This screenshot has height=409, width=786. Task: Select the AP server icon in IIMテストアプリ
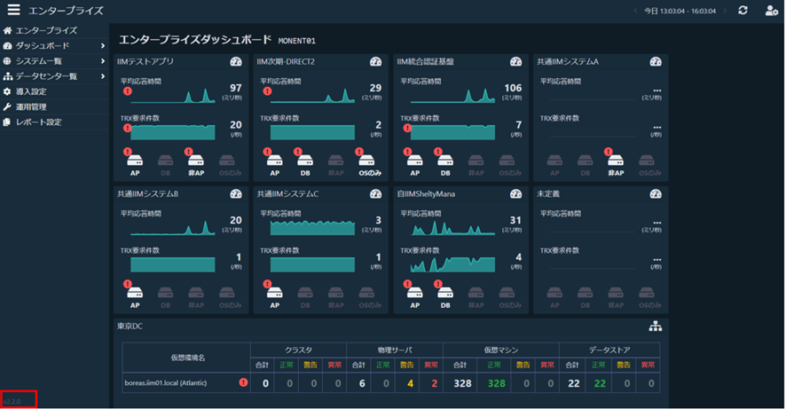point(135,161)
